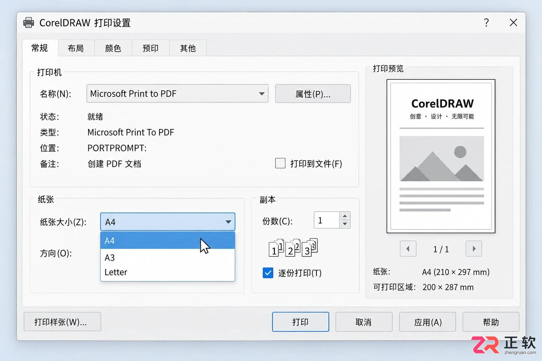Image resolution: width=542 pixels, height=361 pixels.
Task: Decrease copies count with down arrow
Action: point(345,224)
